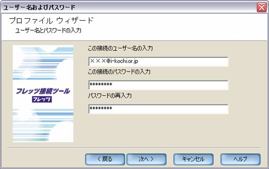
Task: Click the ユーザー名とパスワードの入力 subtitle text
Action: click(48, 31)
